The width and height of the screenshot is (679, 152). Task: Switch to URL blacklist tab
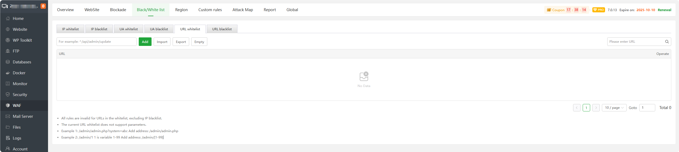(x=222, y=29)
